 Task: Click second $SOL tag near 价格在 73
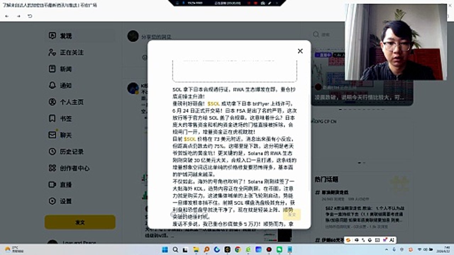coord(190,139)
